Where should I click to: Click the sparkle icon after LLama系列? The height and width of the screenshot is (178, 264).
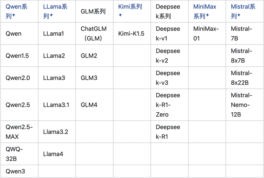[51, 15]
